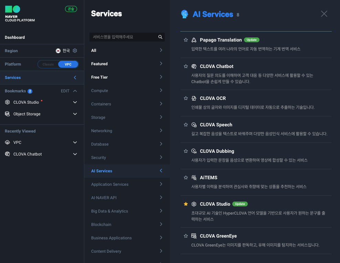Click the CLOVA GreenEye service icon
This screenshot has height=263, width=340.
194,236
